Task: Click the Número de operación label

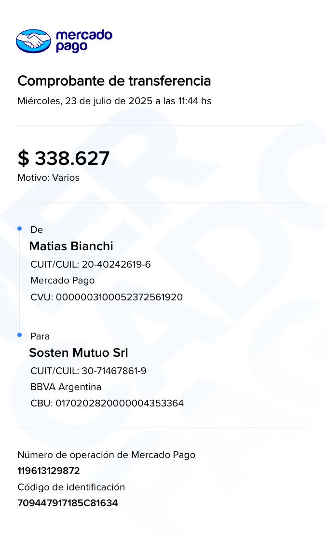Action: [106, 455]
